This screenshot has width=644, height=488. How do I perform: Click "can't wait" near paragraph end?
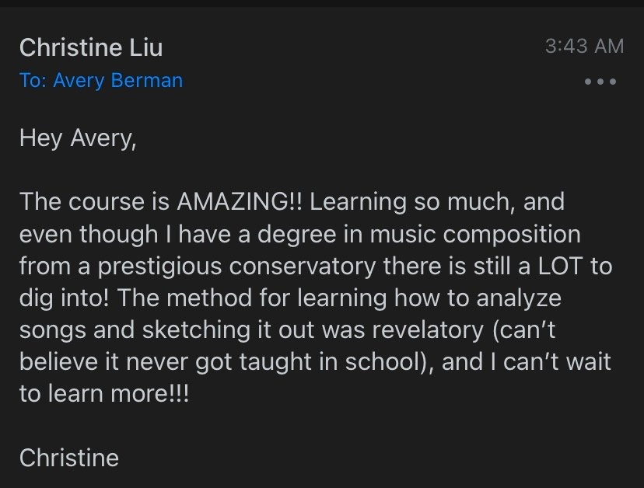557,362
